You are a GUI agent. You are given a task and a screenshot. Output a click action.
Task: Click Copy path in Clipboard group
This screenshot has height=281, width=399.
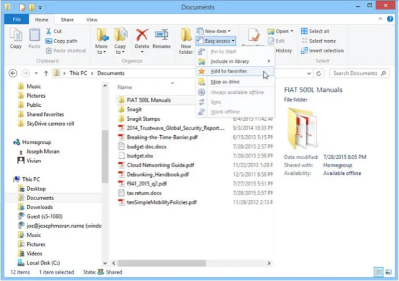coord(61,41)
